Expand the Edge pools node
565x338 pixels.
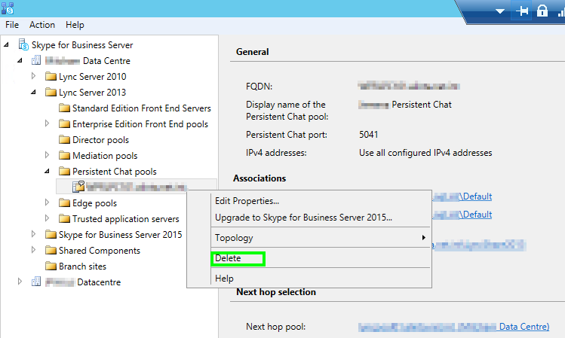pyautogui.click(x=48, y=202)
